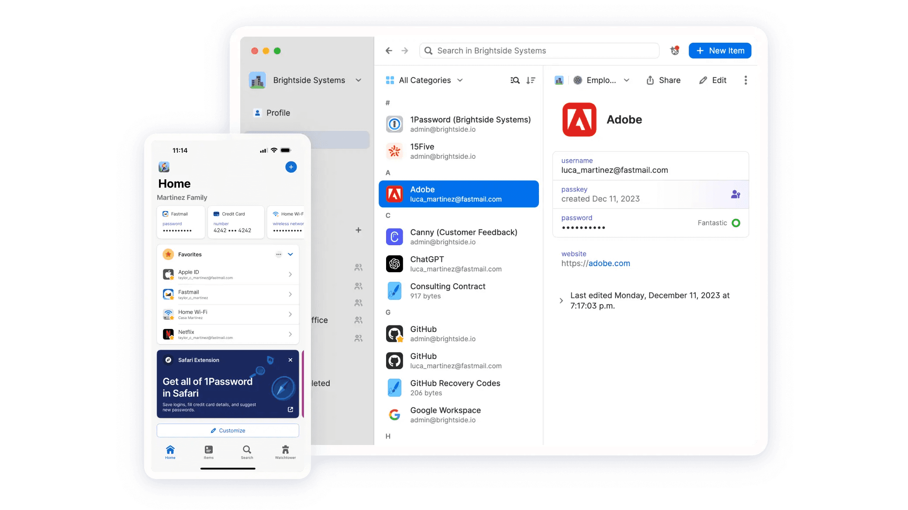The width and height of the screenshot is (908, 510).
Task: Tap the blue plus icon on mobile Home
Action: pos(291,167)
